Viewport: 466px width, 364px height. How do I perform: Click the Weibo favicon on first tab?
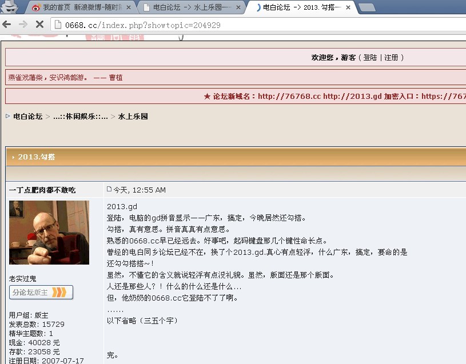(36, 7)
